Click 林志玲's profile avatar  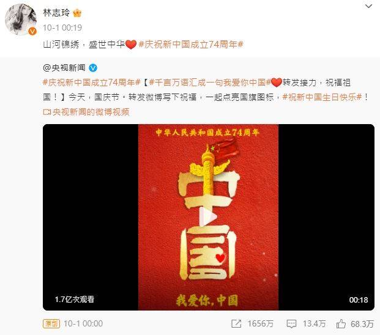21,20
